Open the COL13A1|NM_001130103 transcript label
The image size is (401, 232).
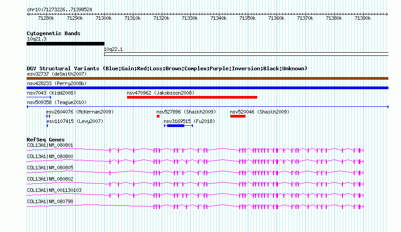tap(54, 191)
